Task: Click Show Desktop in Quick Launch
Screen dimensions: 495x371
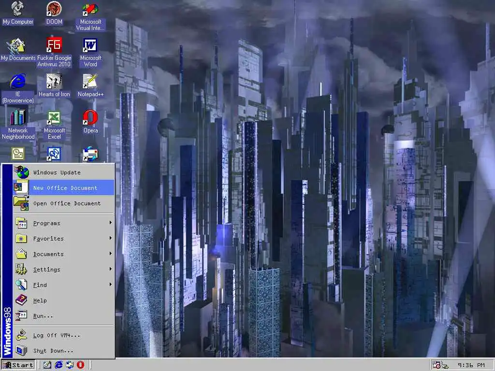Action: [47, 365]
